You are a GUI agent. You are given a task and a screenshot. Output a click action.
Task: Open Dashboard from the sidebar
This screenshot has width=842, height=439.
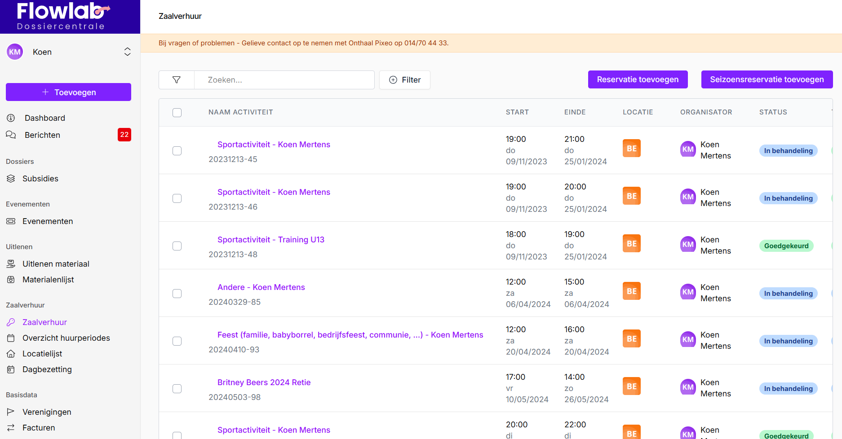pos(44,118)
